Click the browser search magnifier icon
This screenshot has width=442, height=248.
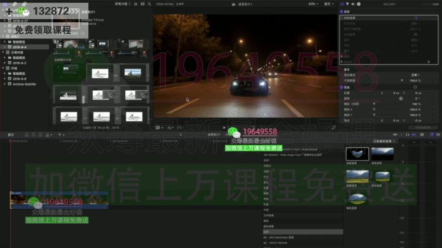point(149,4)
